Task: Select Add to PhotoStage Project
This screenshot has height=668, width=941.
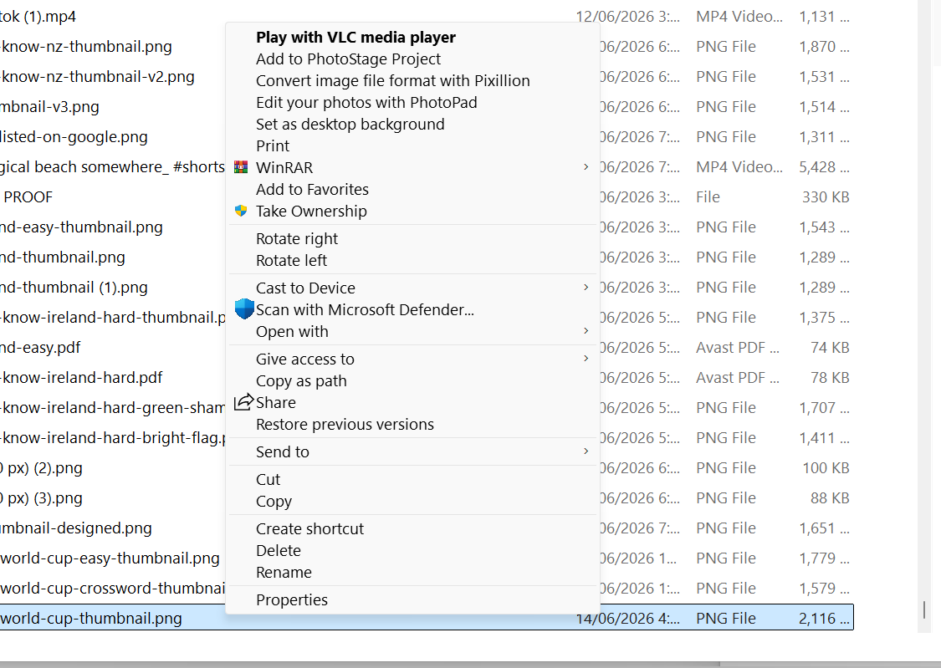Action: pos(348,59)
